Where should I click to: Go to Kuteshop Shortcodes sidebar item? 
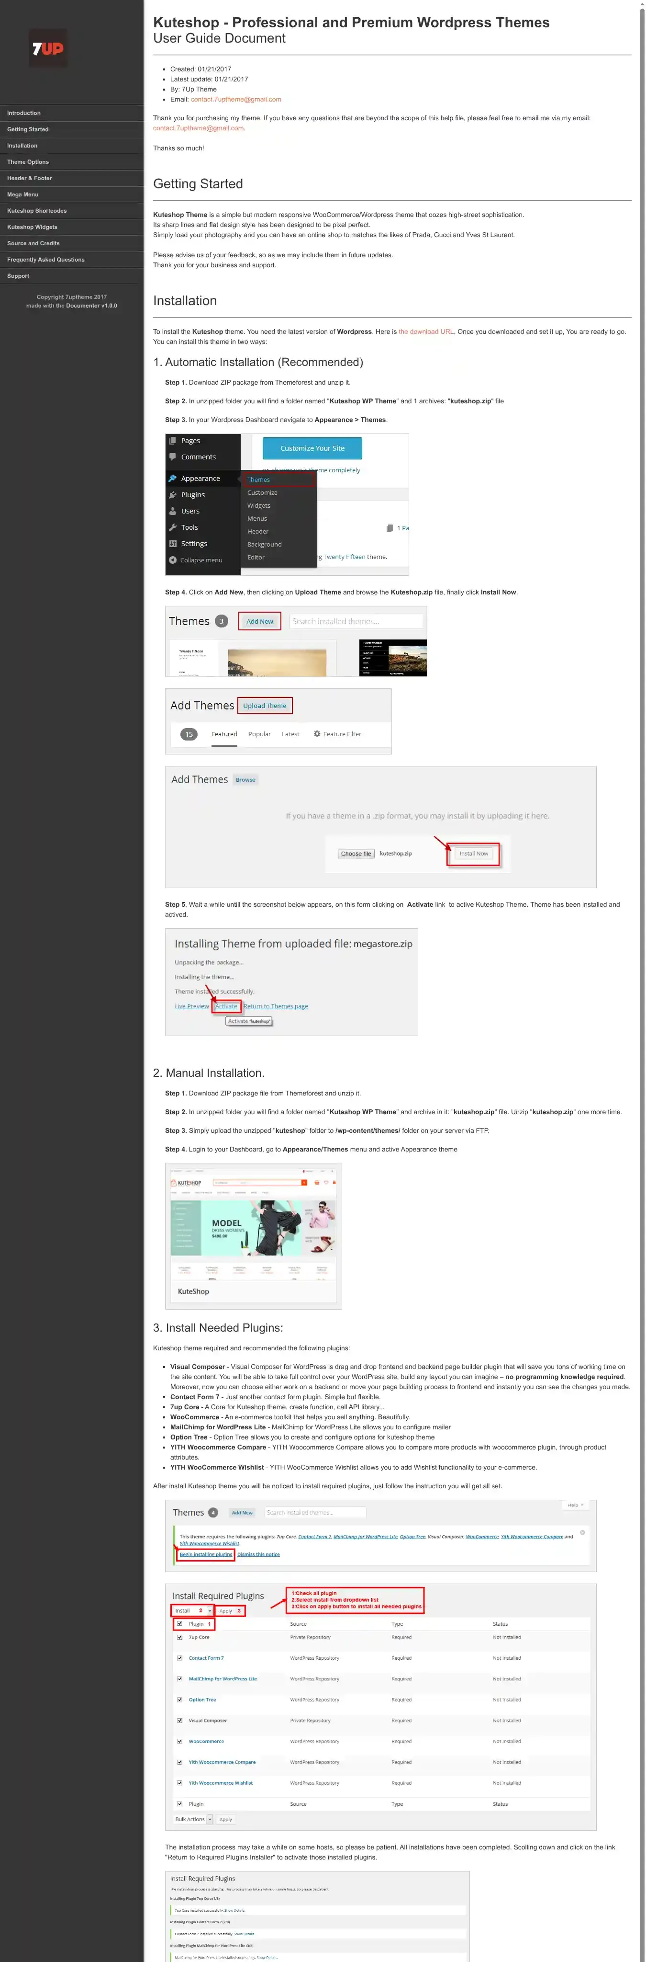[71, 211]
